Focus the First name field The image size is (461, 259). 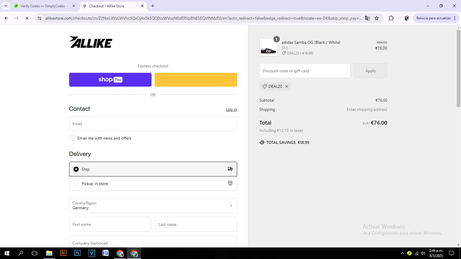(110, 224)
